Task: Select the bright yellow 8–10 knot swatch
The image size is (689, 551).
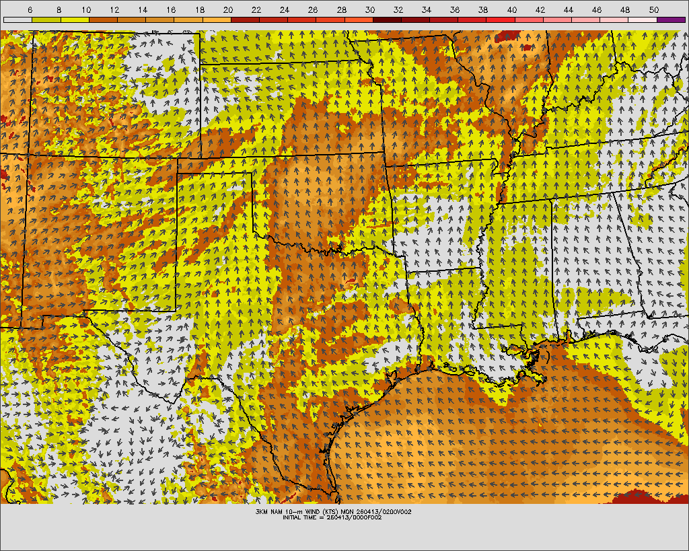Action: tap(75, 20)
